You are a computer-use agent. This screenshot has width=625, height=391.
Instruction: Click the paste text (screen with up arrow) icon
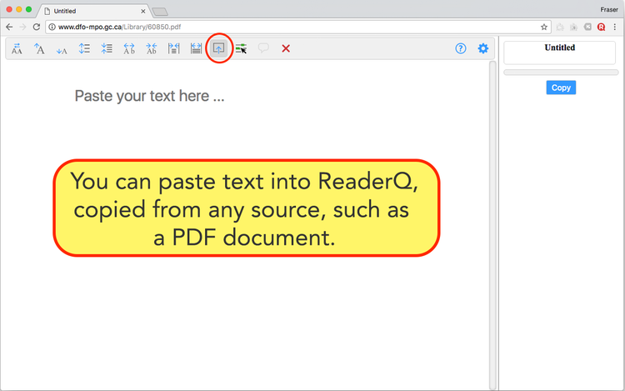[218, 48]
